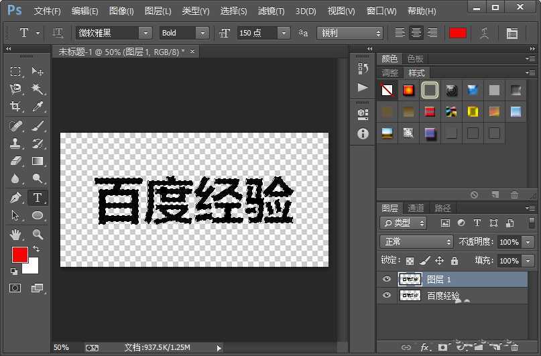Select the Eraser tool
Screen dimensions: 541x356
click(x=15, y=161)
